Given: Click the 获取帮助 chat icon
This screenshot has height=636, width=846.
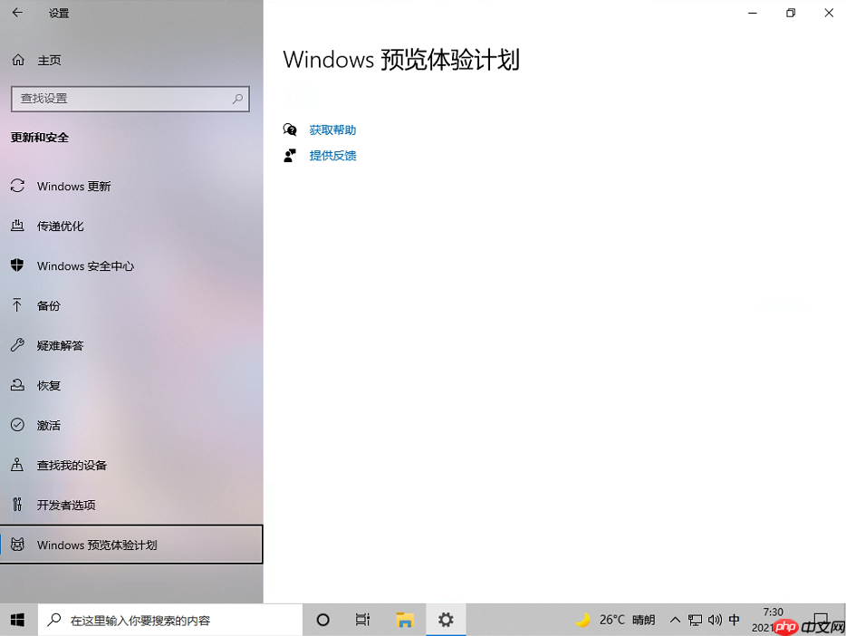Looking at the screenshot, I should [x=290, y=130].
